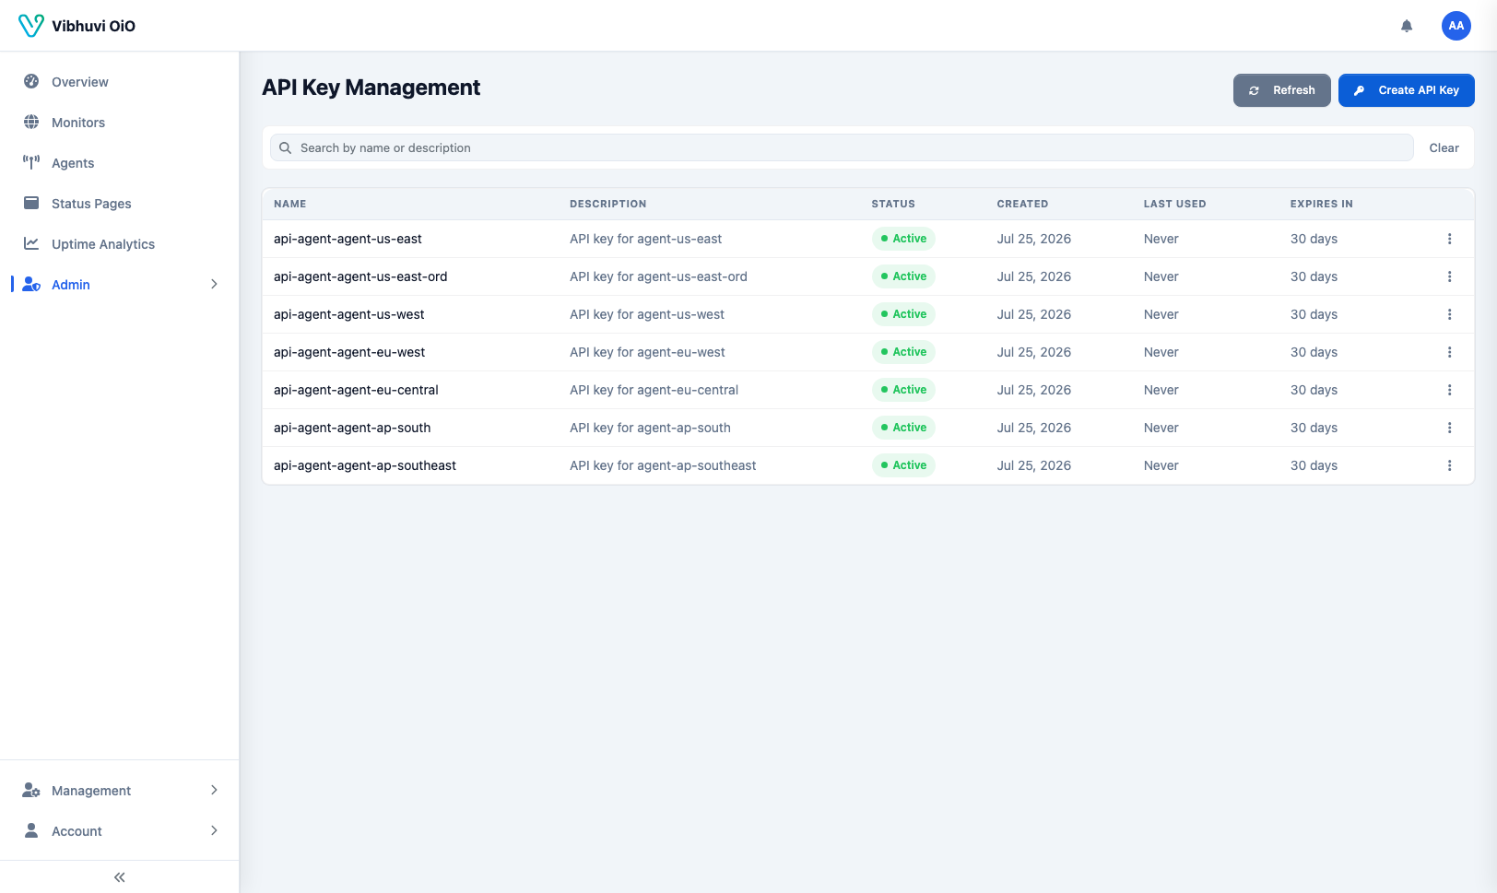Clear the search filter
Viewport: 1497px width, 893px height.
[x=1444, y=147]
